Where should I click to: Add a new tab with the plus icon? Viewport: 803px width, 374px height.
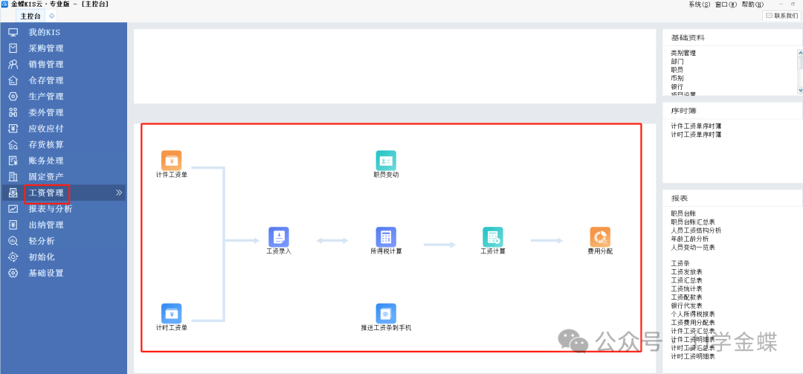point(52,16)
